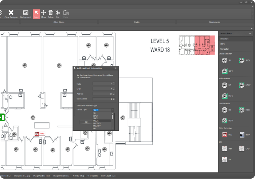
Task: Activate the Move tool
Action: (43, 14)
